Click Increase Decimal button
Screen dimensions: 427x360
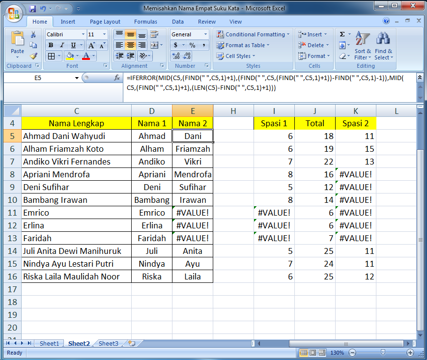coord(176,56)
